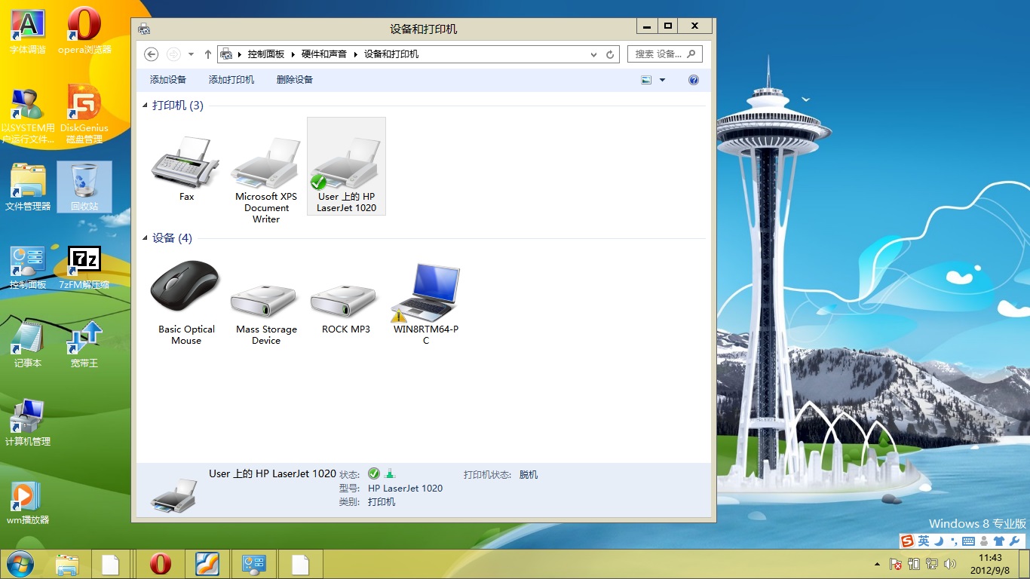Open the 记事本 Notepad shortcut

(x=28, y=345)
